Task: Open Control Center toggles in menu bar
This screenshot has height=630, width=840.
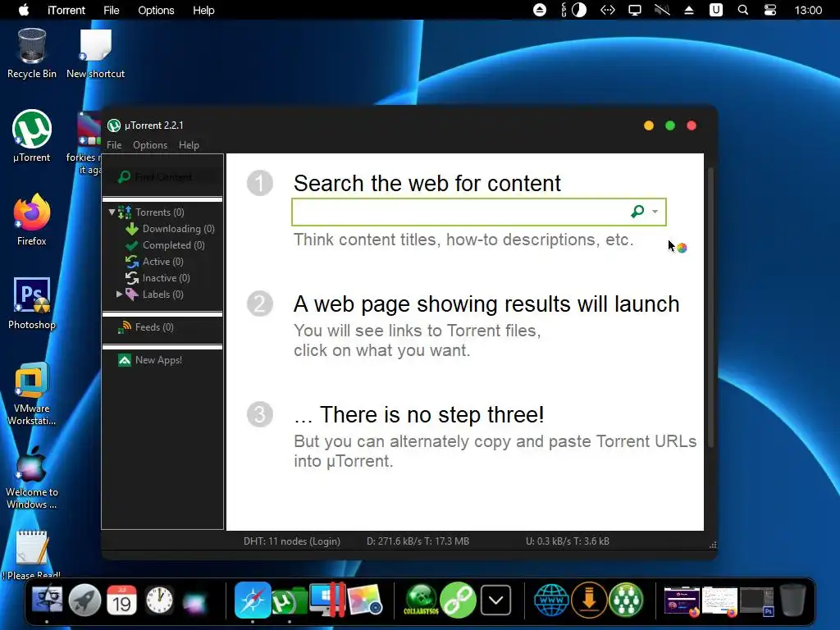Action: [x=769, y=10]
